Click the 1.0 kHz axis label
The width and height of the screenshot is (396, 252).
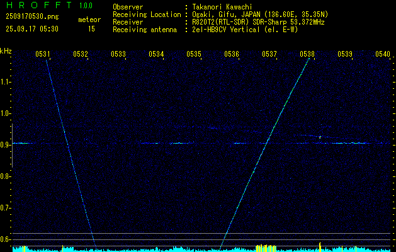(5, 114)
